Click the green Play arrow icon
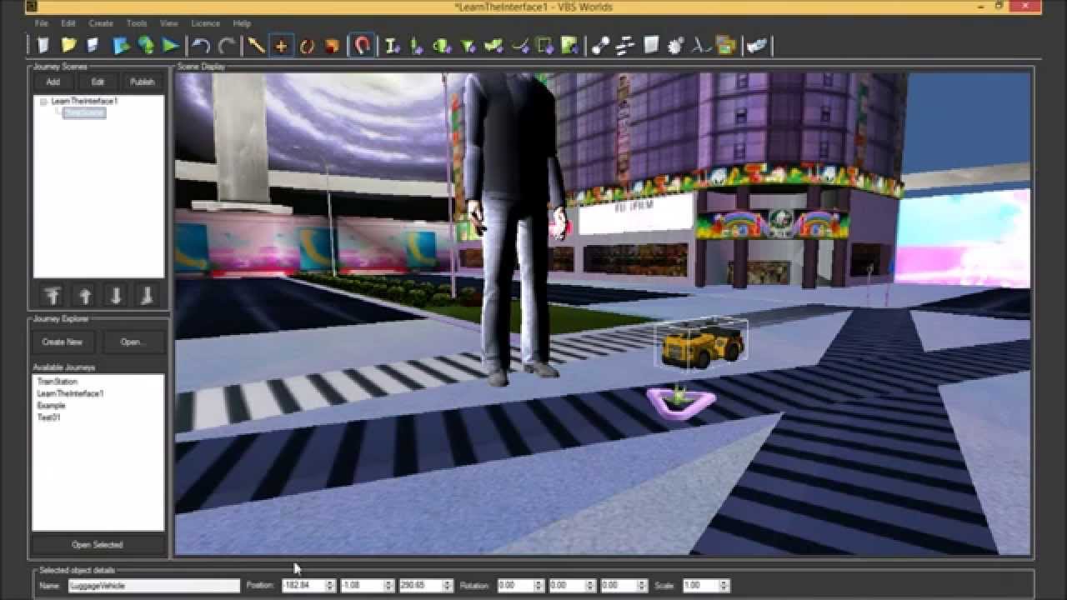Image resolution: width=1067 pixels, height=600 pixels. coord(170,45)
